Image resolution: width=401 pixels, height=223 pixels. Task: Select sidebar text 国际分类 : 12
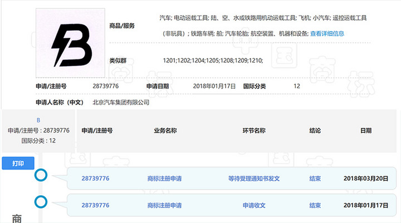(x=38, y=141)
